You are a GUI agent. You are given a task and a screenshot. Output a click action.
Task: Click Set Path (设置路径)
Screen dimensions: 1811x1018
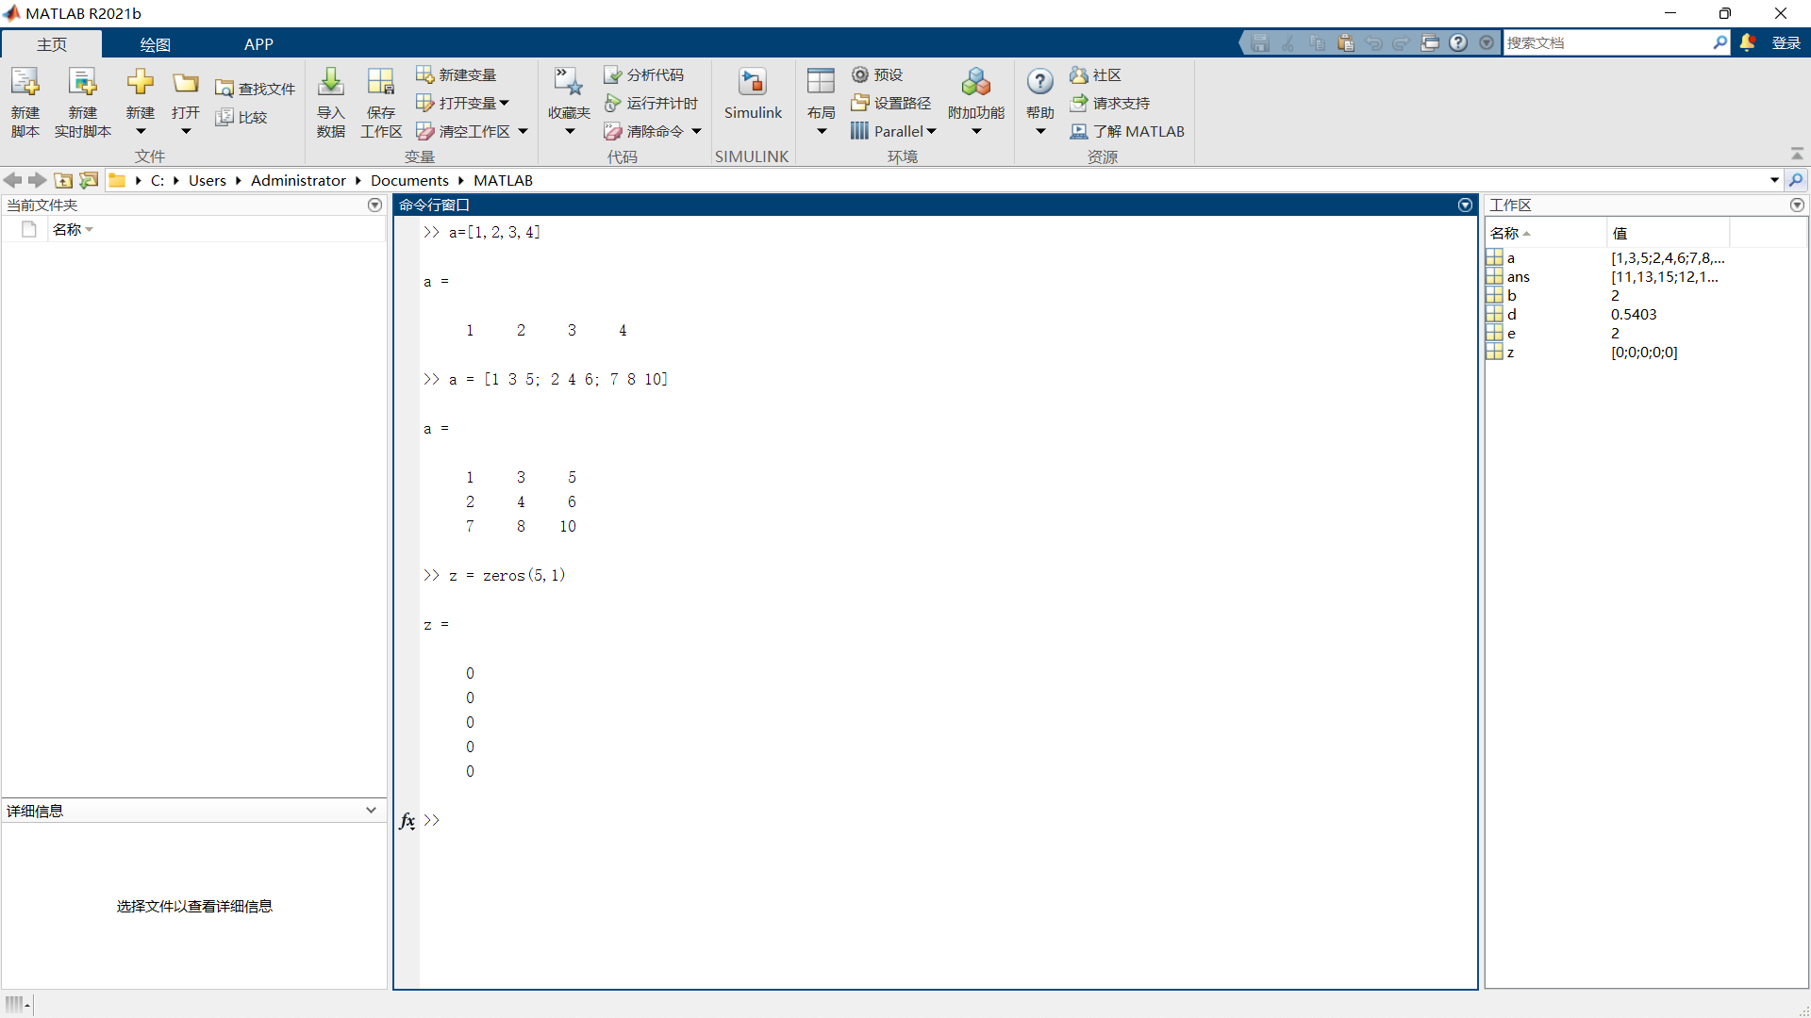point(891,103)
